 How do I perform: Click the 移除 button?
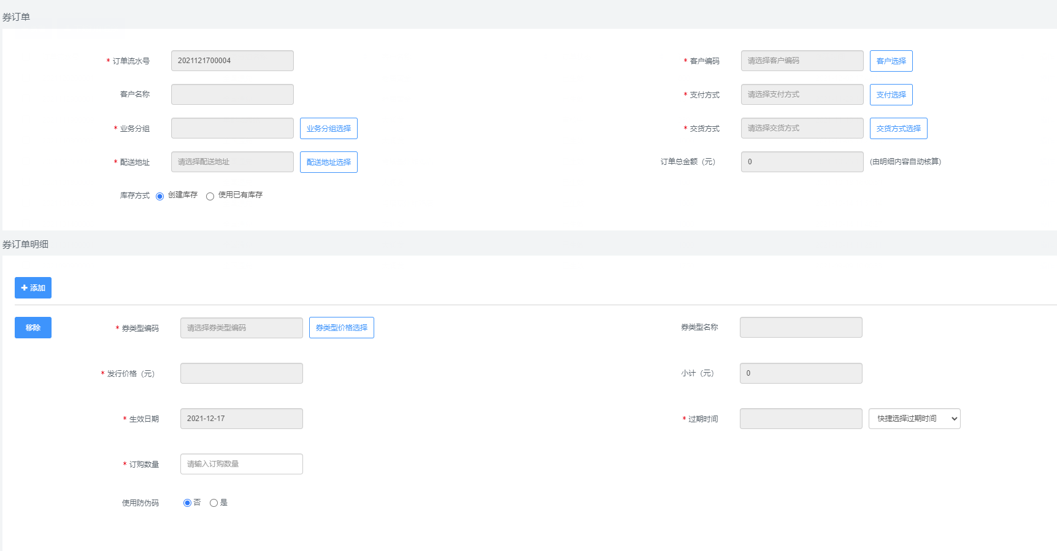(33, 327)
